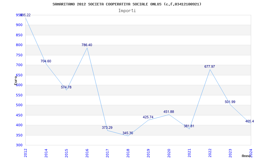Viewport: 254px width, 159px height.
Task: Click y-axis value 900
Action: tap(19, 25)
